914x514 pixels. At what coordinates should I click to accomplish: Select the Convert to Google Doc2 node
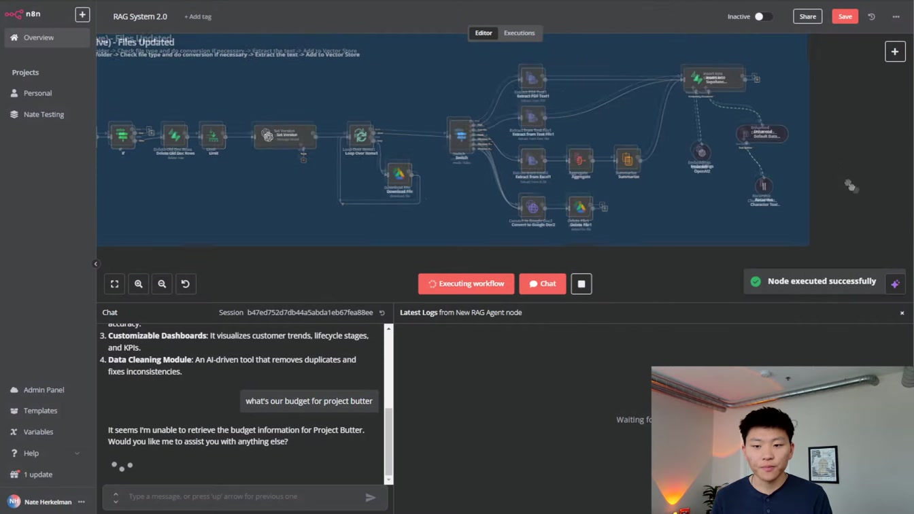pyautogui.click(x=532, y=207)
